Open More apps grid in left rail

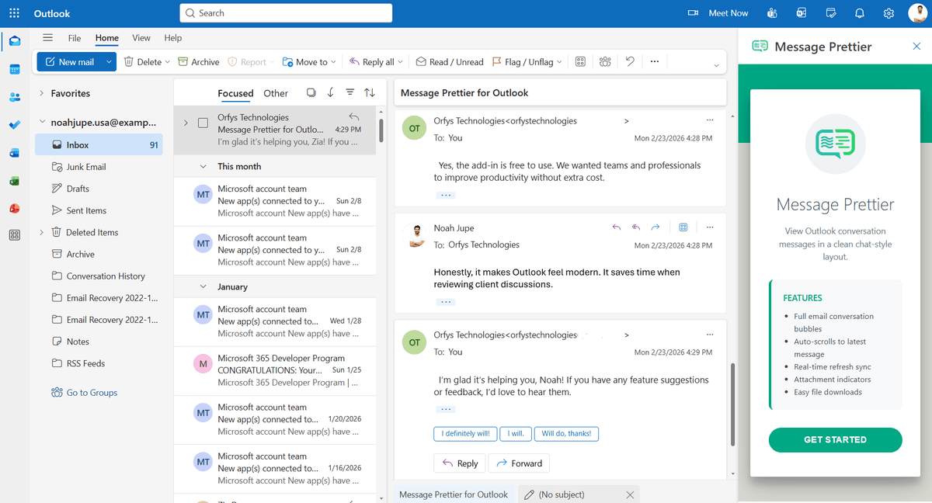15,235
